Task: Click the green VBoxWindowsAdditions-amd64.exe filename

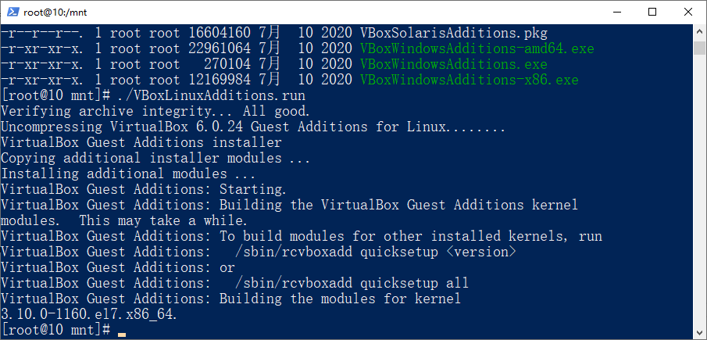Action: pyautogui.click(x=477, y=48)
